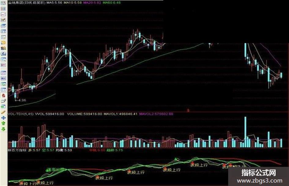Click the 4.96 low price marker

pyautogui.click(x=21, y=100)
